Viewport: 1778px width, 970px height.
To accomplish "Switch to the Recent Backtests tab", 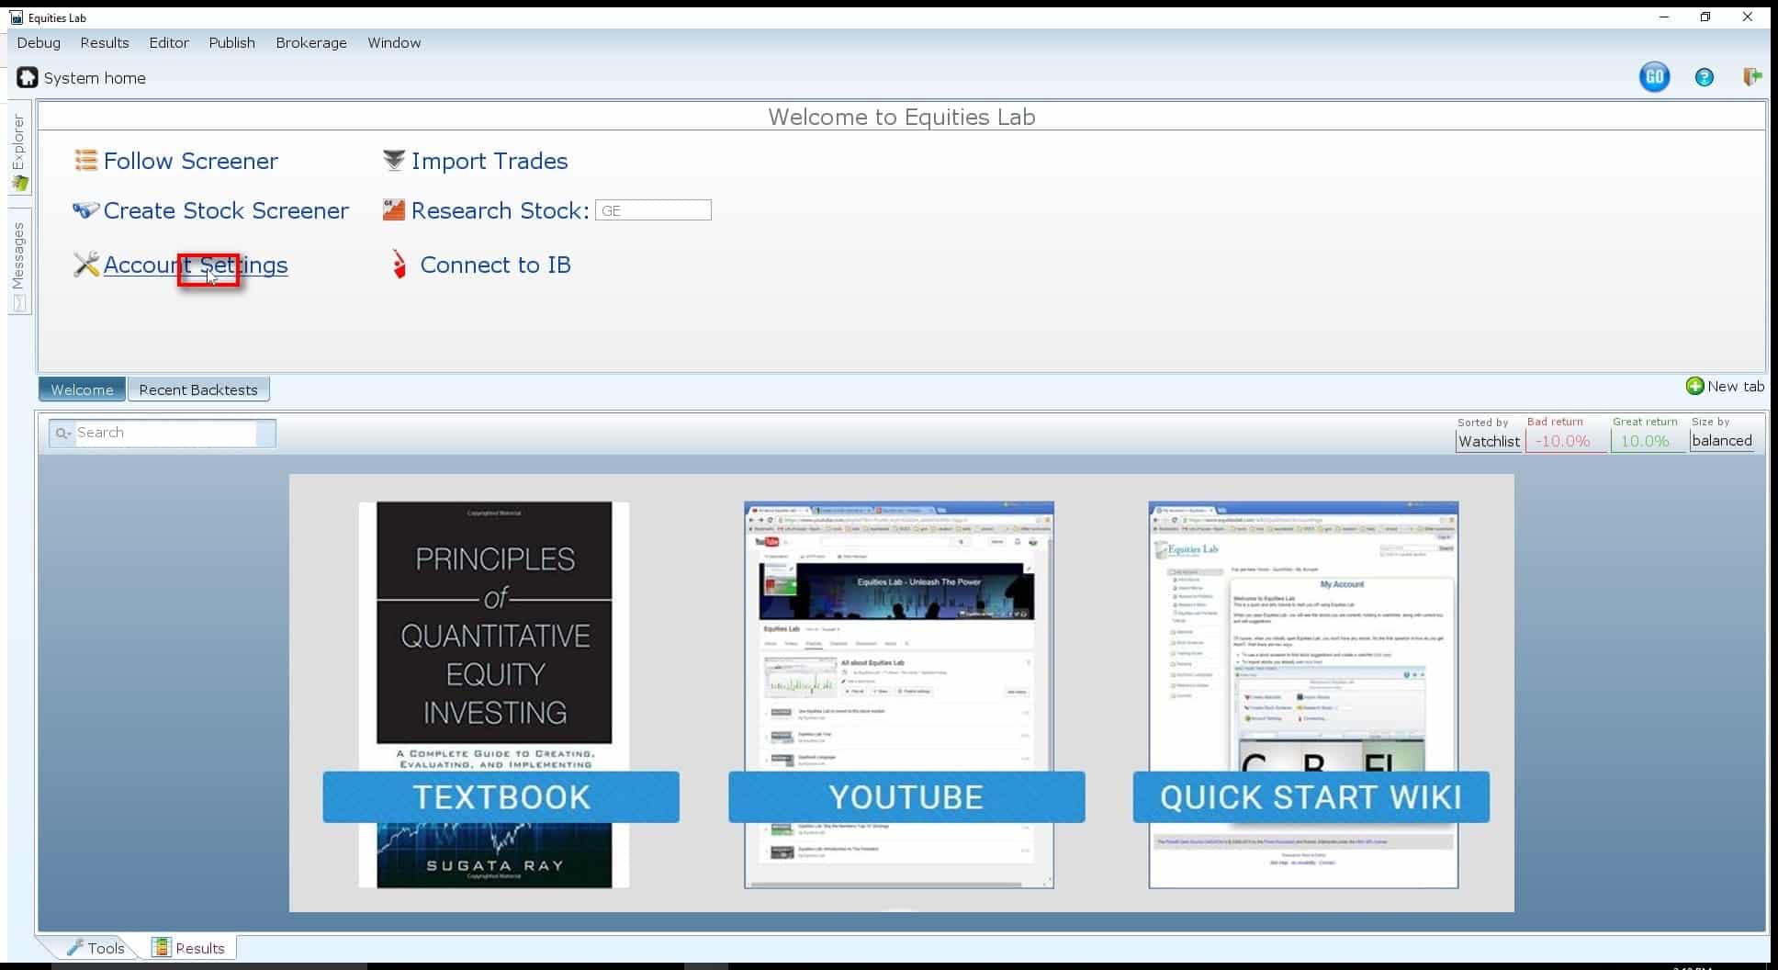I will [x=198, y=389].
